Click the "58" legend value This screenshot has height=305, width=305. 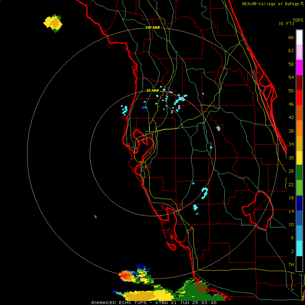[x=291, y=64]
